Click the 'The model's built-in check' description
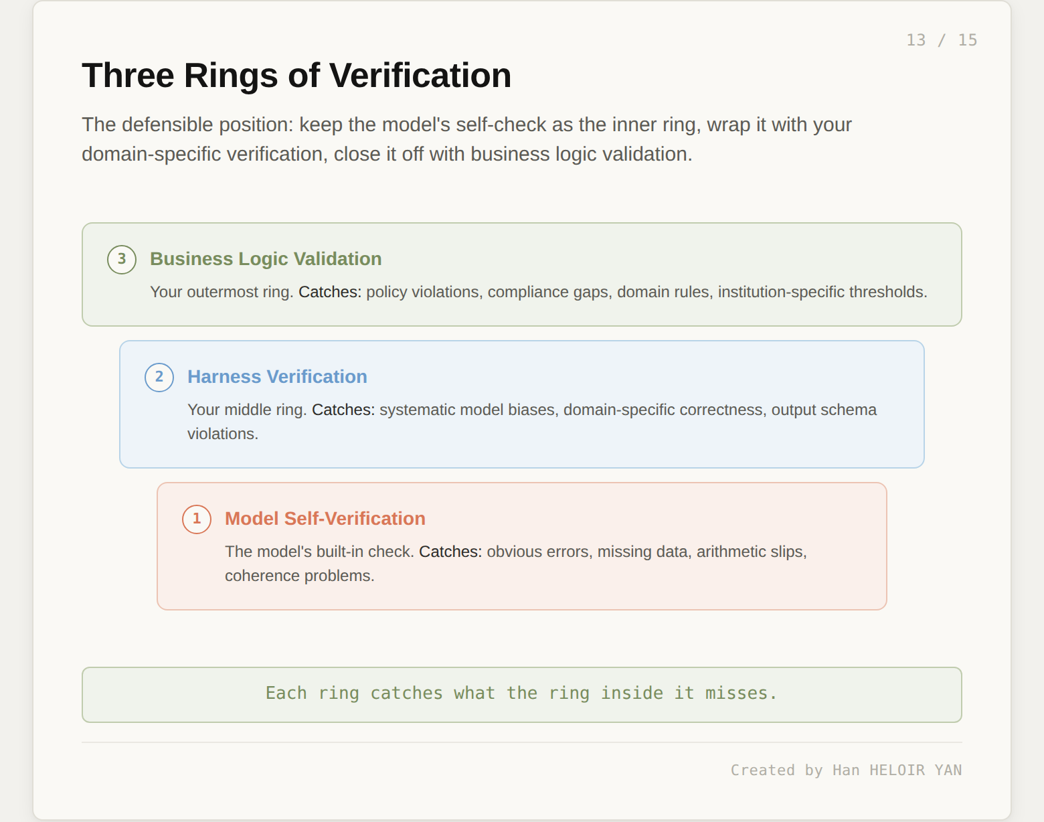Viewport: 1044px width, 822px height. click(516, 564)
